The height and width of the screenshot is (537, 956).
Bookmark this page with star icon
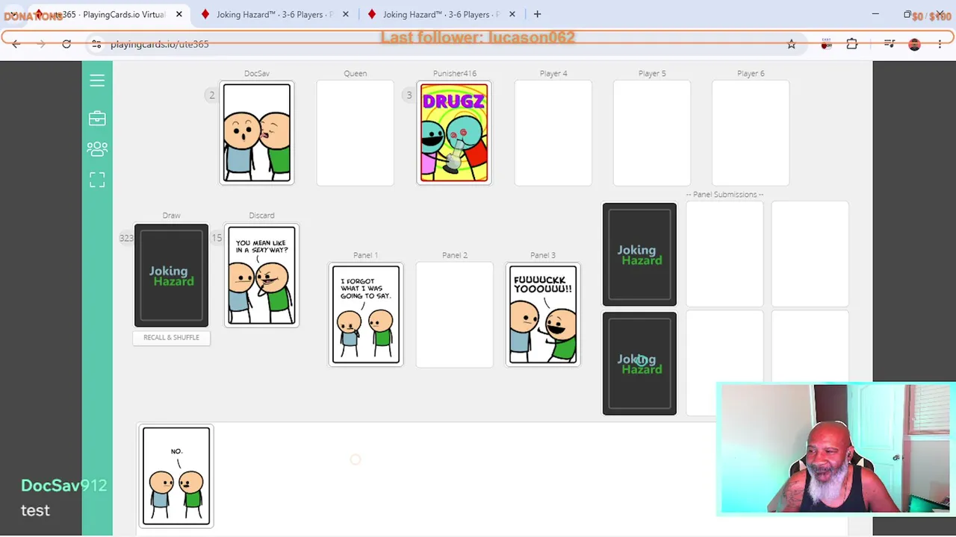pos(791,45)
